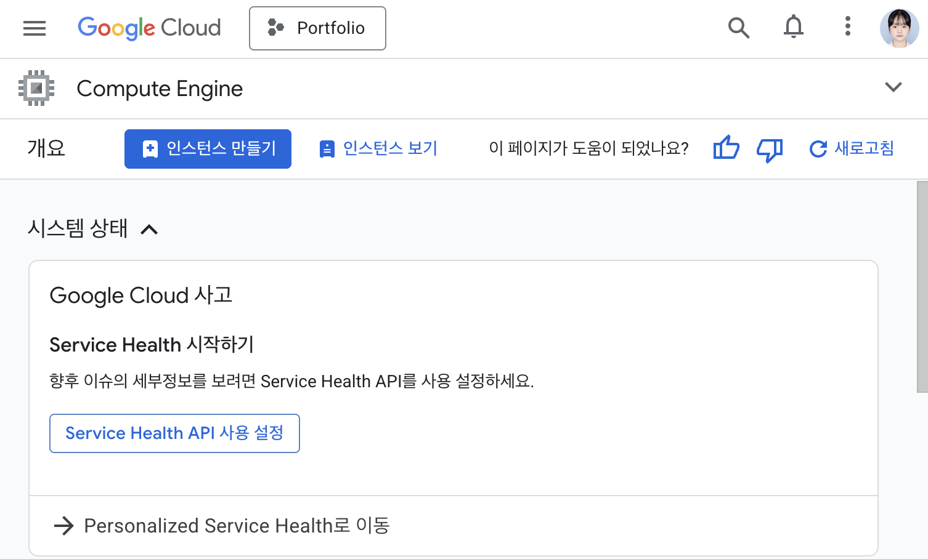Click the thumbs up feedback icon
This screenshot has width=928, height=559.
726,148
